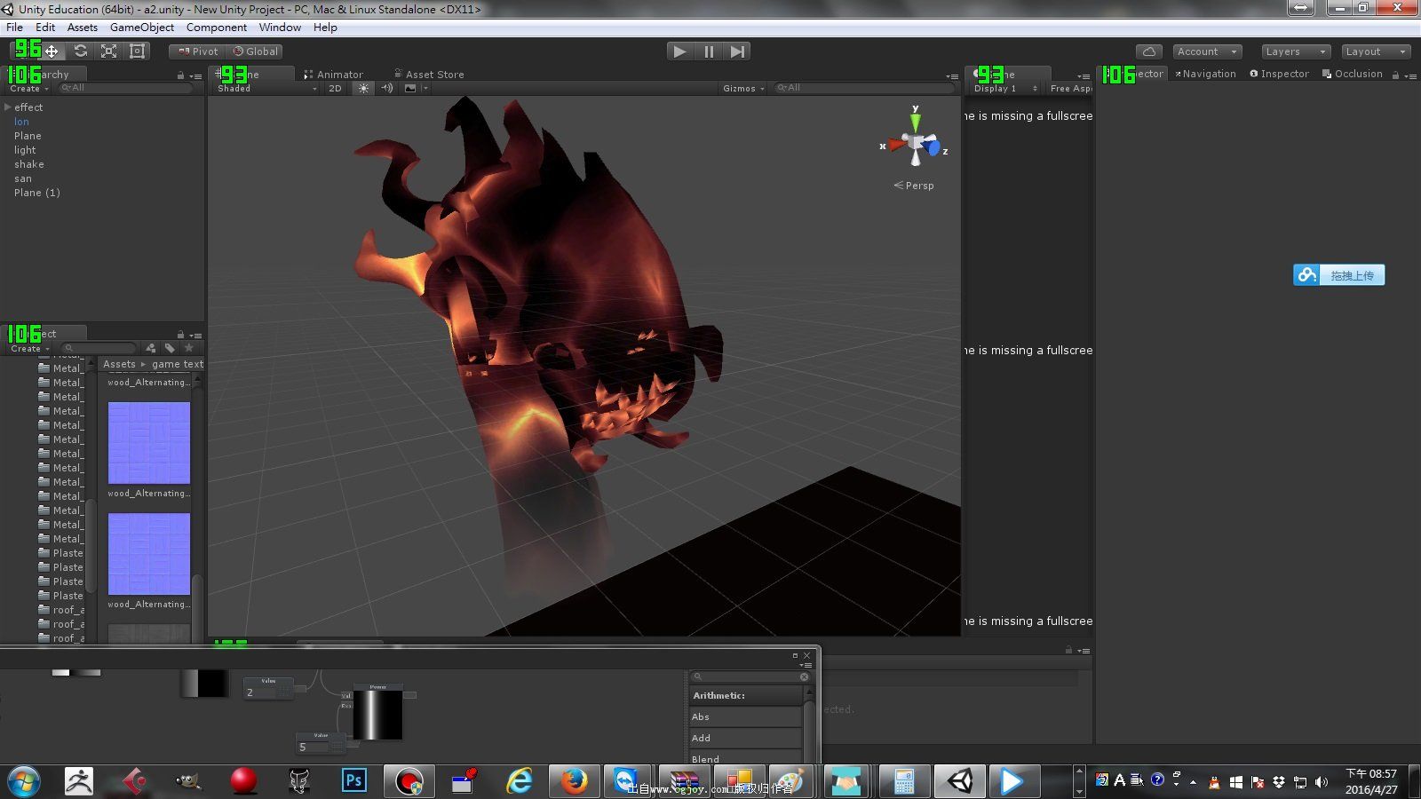
Task: Open the Window menu
Action: click(280, 28)
